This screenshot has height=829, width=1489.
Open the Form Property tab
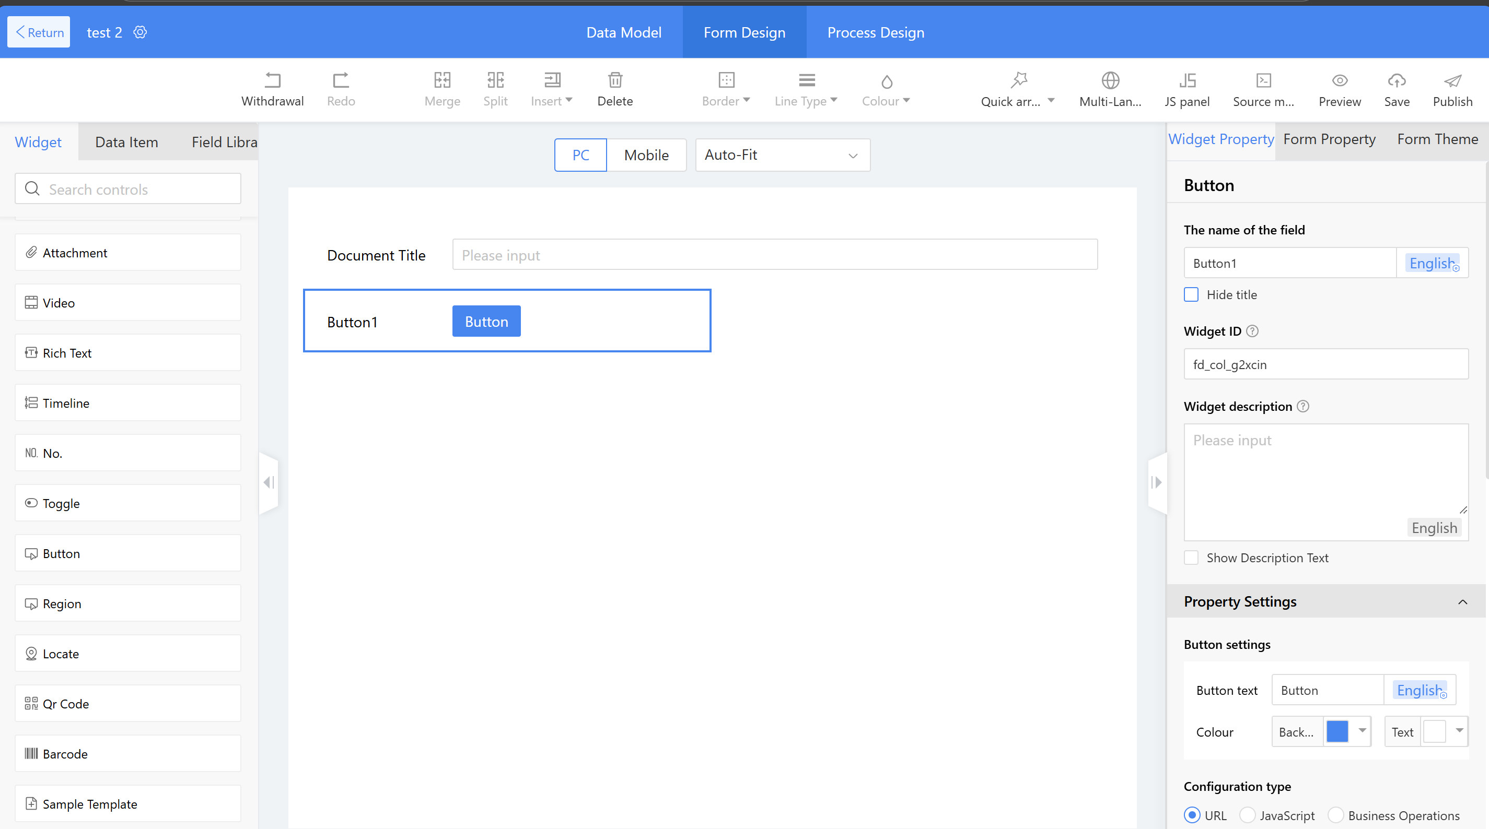coord(1329,139)
